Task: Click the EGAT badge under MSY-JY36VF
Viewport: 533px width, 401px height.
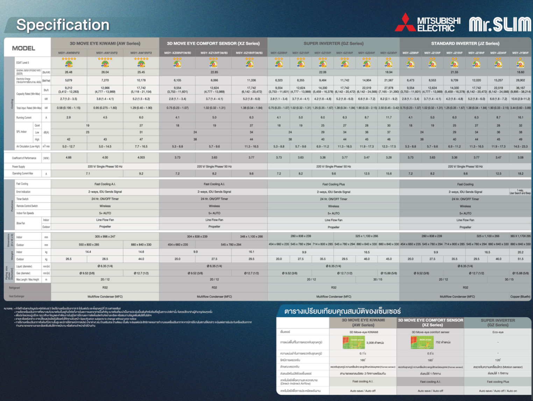Action: (x=520, y=64)
